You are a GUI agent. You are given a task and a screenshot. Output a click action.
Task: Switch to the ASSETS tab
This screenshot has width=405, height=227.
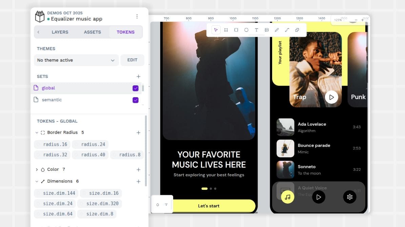click(92, 32)
